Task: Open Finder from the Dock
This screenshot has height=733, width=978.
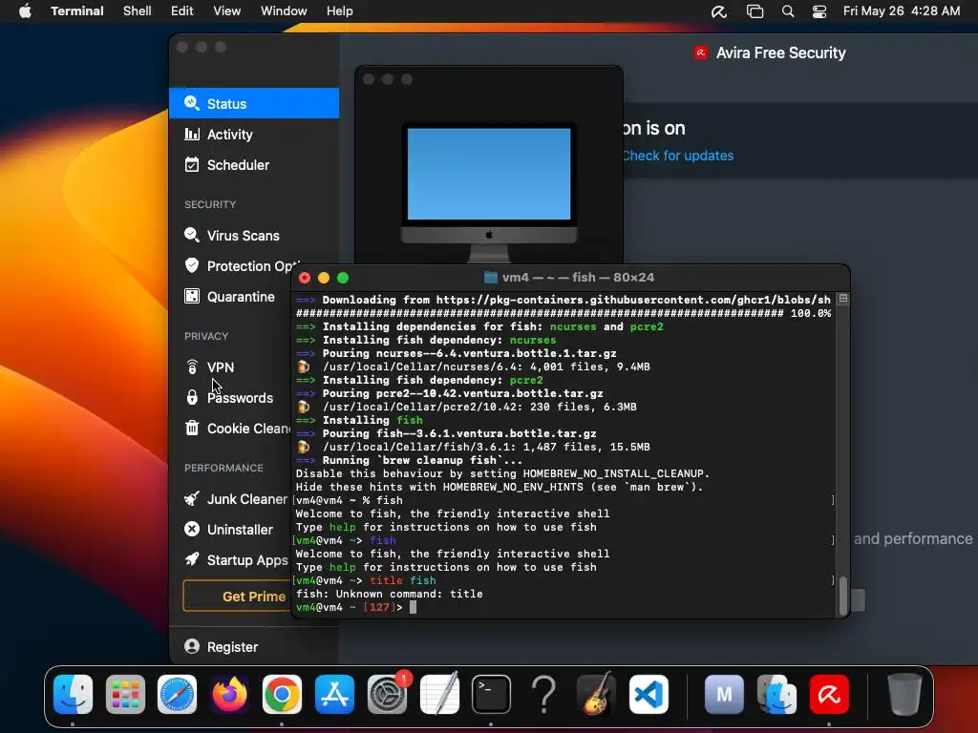Action: pyautogui.click(x=73, y=694)
